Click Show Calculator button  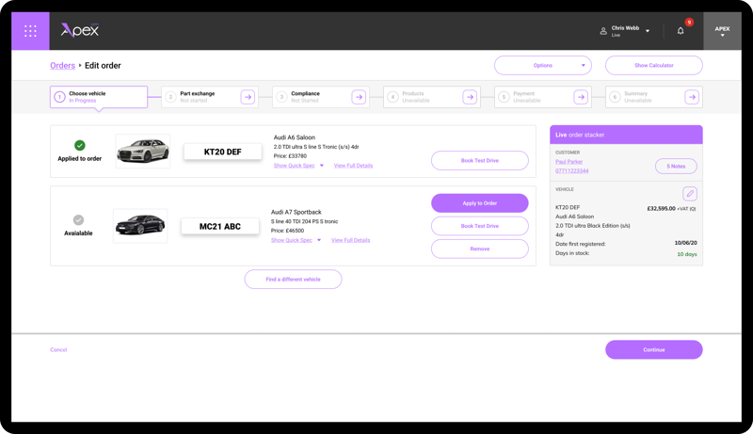coord(654,65)
